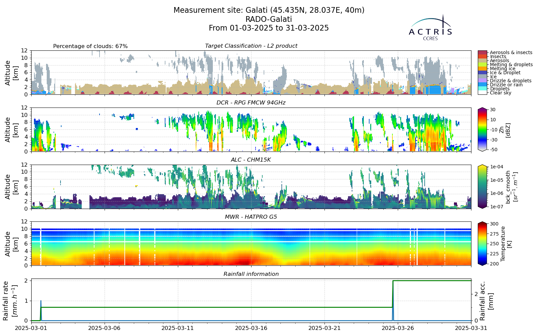Screen dimensions: 538x336
Task: Click the 2025-03-26 date tick label
Action: coord(398,328)
